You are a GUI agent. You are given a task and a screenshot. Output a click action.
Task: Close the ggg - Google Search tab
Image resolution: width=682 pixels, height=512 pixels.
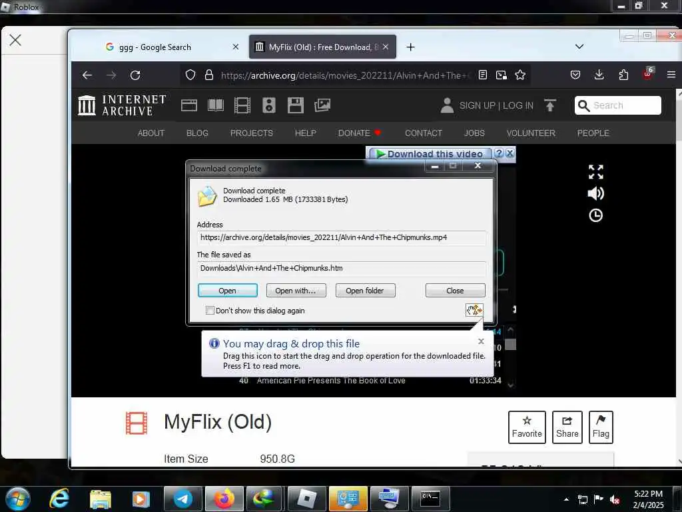235,47
